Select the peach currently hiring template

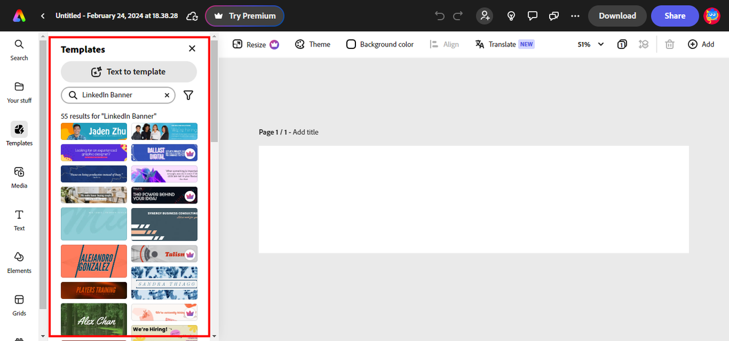[165, 312]
